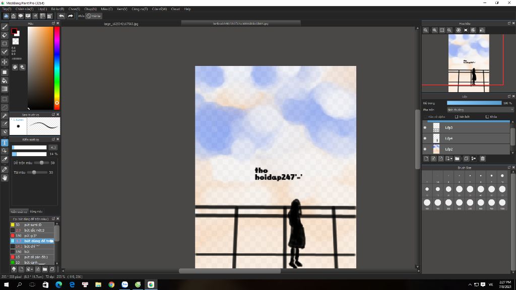This screenshot has height=290, width=516.
Task: Select the bút chì brush
Action: point(32,246)
